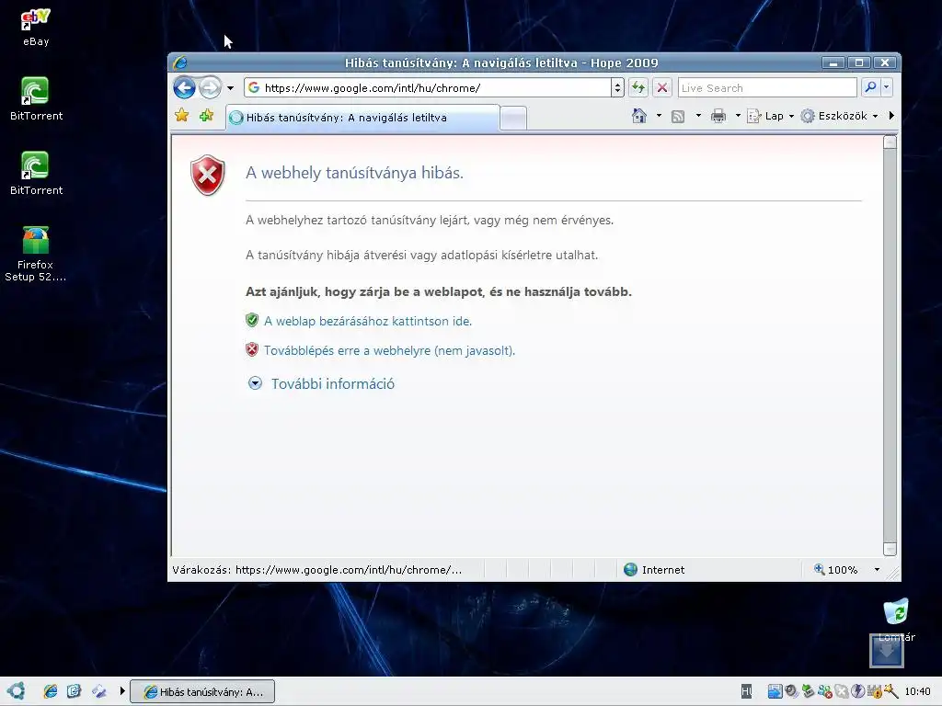This screenshot has width=942, height=706.
Task: Click the Forward arrow button
Action: [211, 87]
